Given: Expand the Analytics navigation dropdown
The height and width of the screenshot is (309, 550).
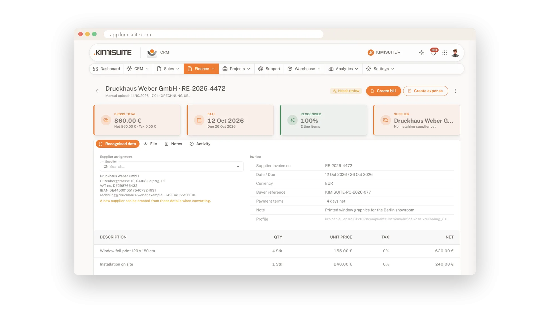Looking at the screenshot, I should click(343, 69).
